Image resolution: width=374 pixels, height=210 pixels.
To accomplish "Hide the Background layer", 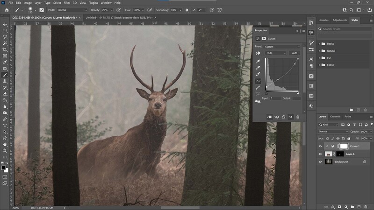I will pos(320,162).
